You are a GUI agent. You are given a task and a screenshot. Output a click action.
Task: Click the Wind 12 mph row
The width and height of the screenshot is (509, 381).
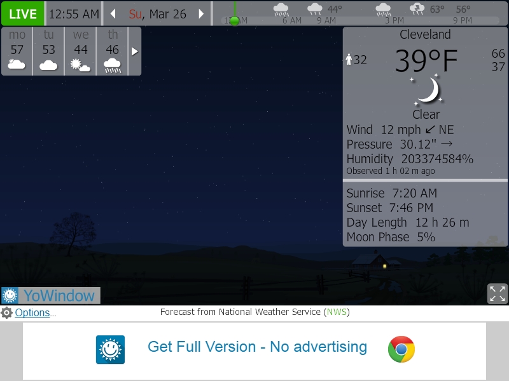(x=400, y=130)
